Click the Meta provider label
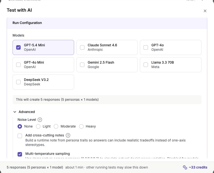 point(155,67)
